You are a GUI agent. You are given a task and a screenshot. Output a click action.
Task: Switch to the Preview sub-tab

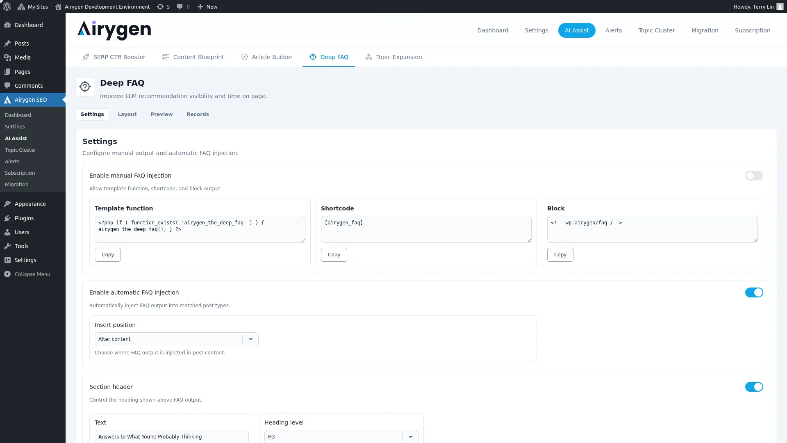161,114
